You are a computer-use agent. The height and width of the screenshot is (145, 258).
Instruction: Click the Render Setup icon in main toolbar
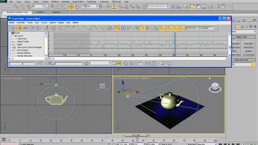[218, 7]
